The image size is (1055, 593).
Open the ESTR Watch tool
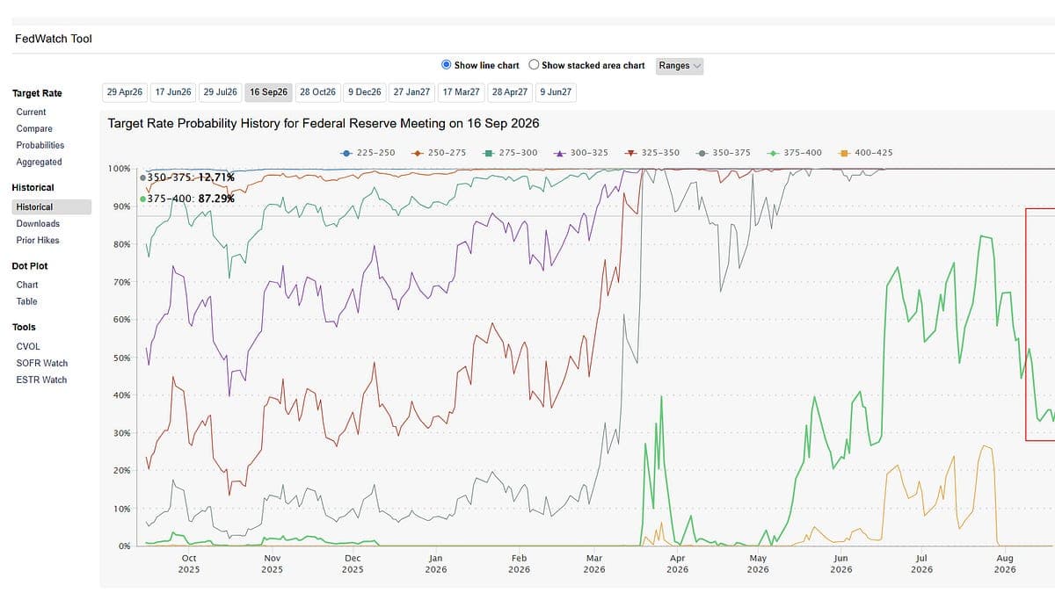41,380
